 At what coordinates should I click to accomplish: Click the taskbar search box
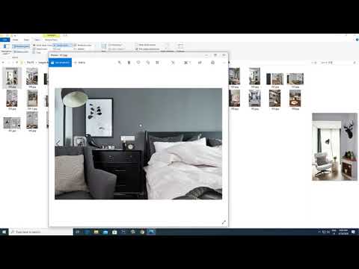tap(41, 232)
